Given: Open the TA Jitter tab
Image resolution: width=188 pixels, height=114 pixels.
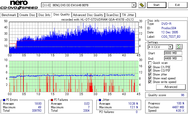Looking at the screenshot, I should click(x=128, y=15).
